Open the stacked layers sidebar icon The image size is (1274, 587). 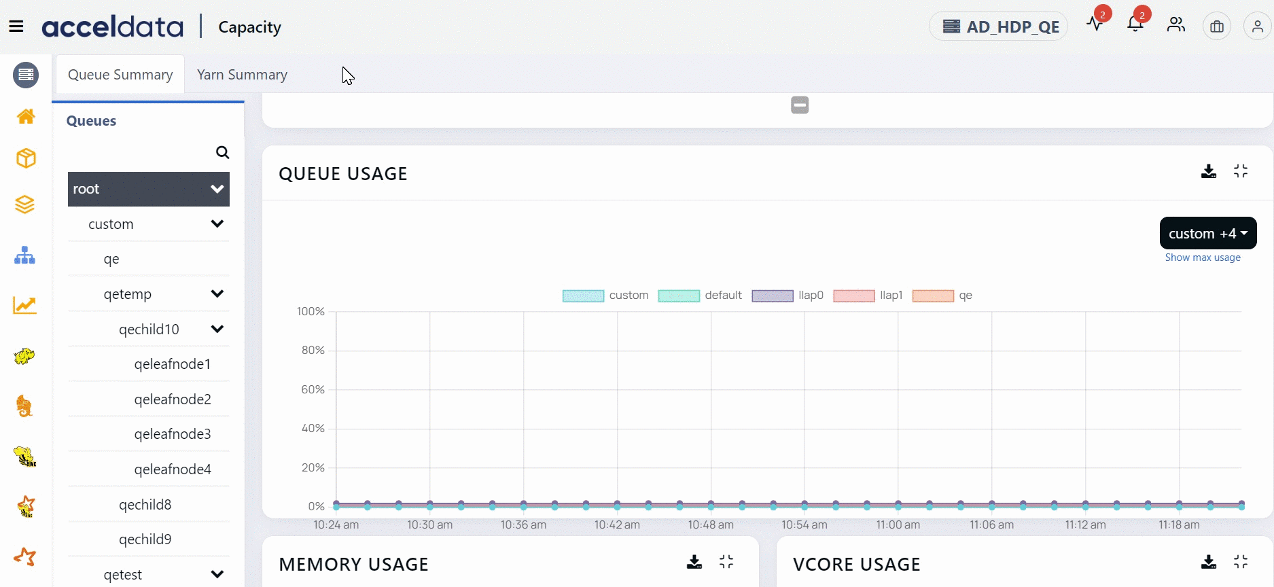pyautogui.click(x=25, y=204)
